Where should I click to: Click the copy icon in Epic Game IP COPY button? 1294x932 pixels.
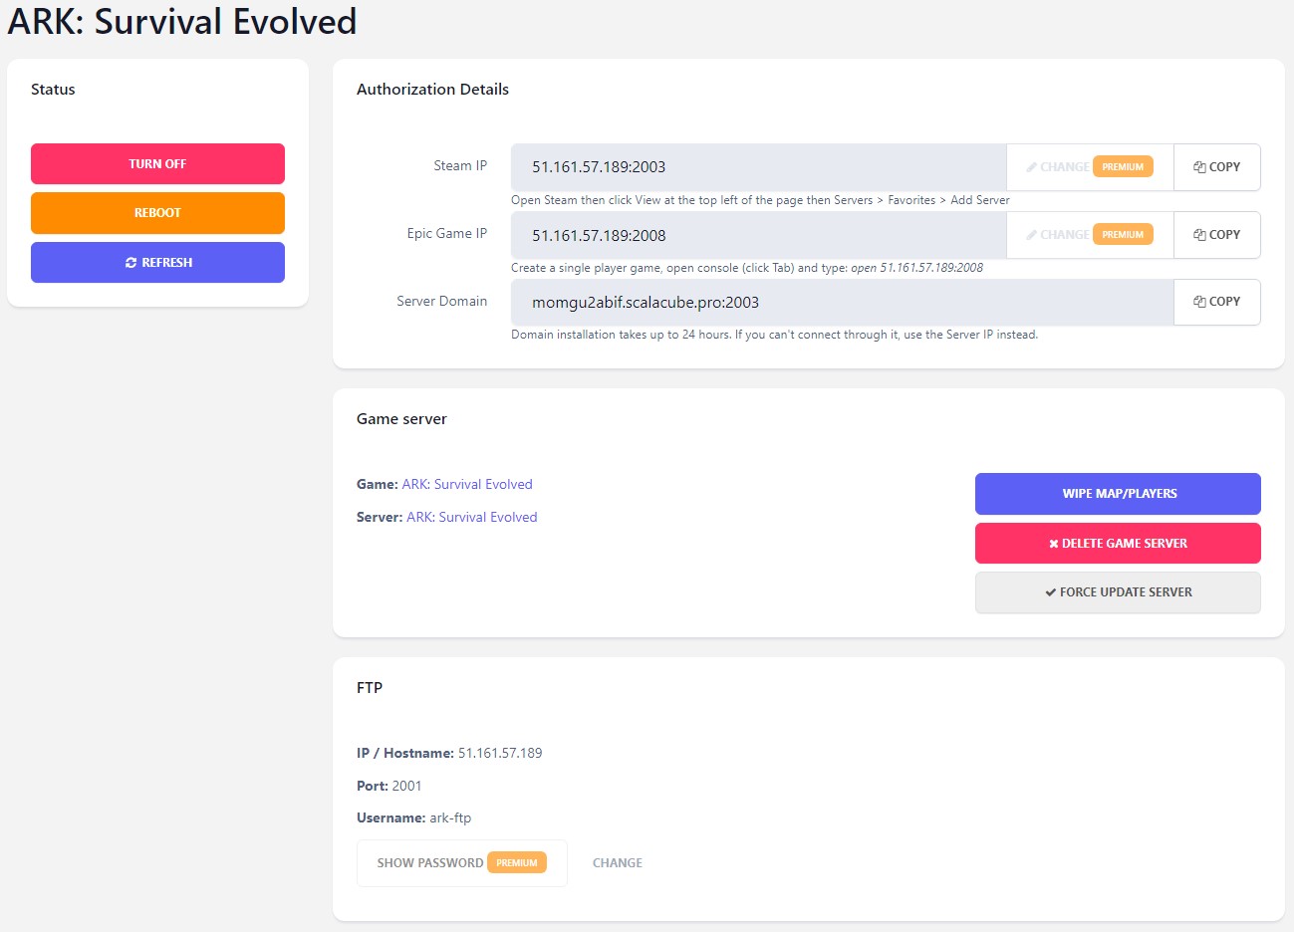coord(1199,235)
